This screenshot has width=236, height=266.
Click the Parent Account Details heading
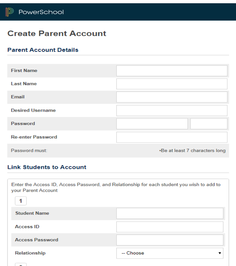pyautogui.click(x=43, y=50)
